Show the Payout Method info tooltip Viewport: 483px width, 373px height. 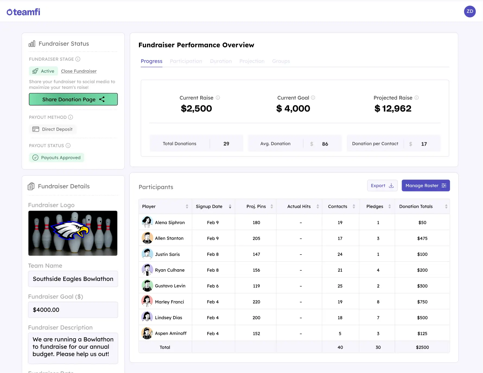pyautogui.click(x=71, y=117)
